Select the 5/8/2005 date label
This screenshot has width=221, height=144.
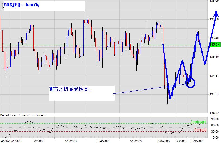coord(181,141)
